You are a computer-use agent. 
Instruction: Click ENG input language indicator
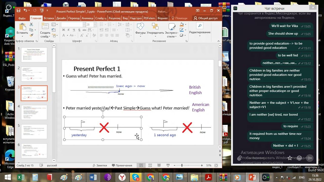(302, 177)
